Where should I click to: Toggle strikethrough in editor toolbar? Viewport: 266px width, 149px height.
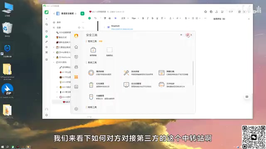[153, 18]
